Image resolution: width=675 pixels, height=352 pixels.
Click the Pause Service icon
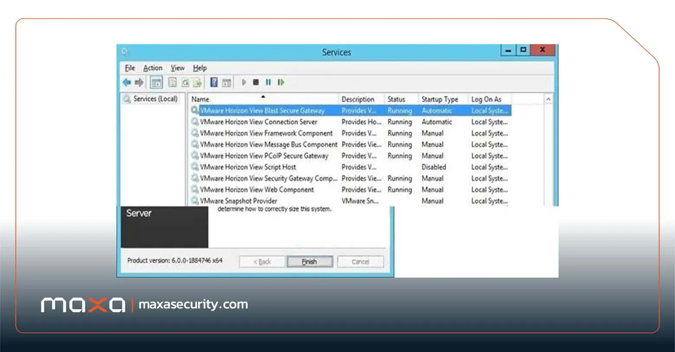point(268,82)
